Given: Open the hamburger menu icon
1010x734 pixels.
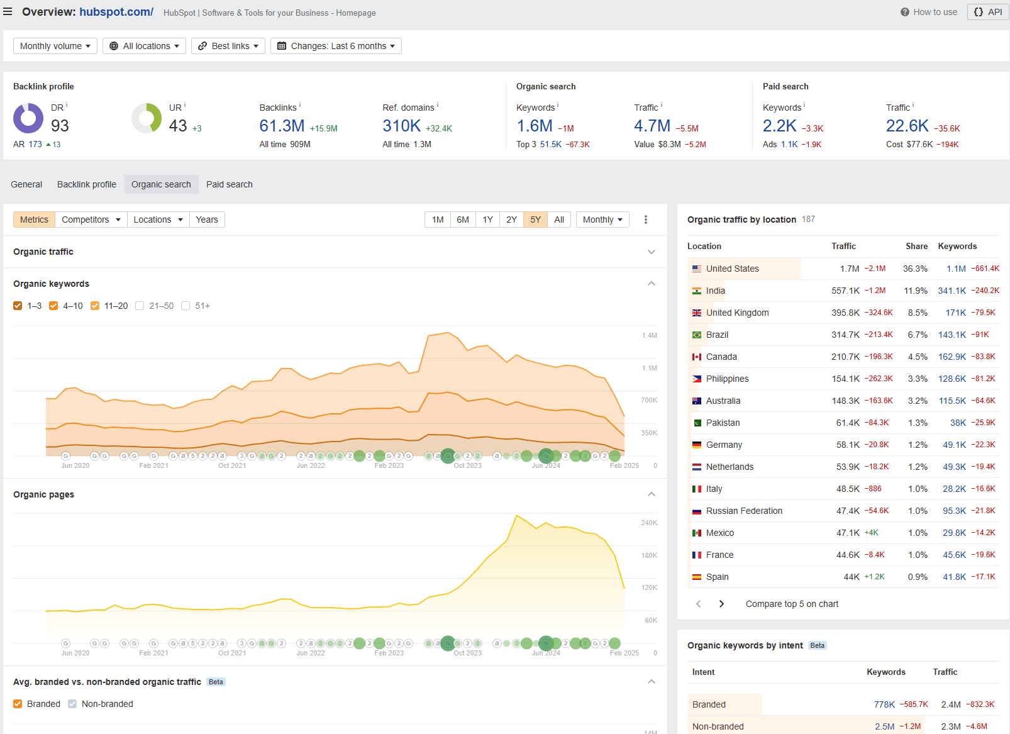Looking at the screenshot, I should pos(8,12).
